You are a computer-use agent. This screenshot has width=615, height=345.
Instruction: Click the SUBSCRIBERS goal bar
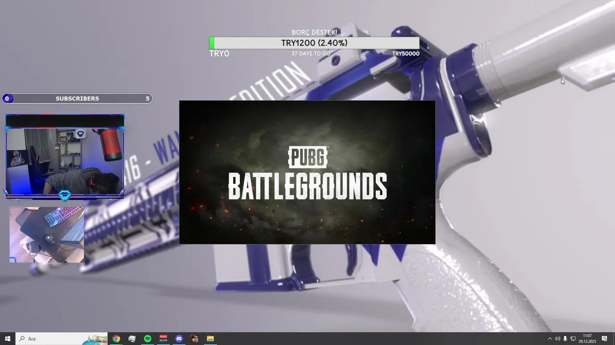(77, 98)
